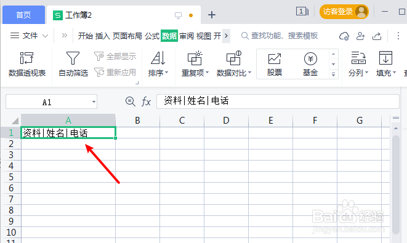Select column B header

pos(137,121)
